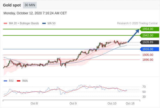Screen dimensions: 160x108
Task: Click the chart timestamp text line
Action: click(x=35, y=13)
